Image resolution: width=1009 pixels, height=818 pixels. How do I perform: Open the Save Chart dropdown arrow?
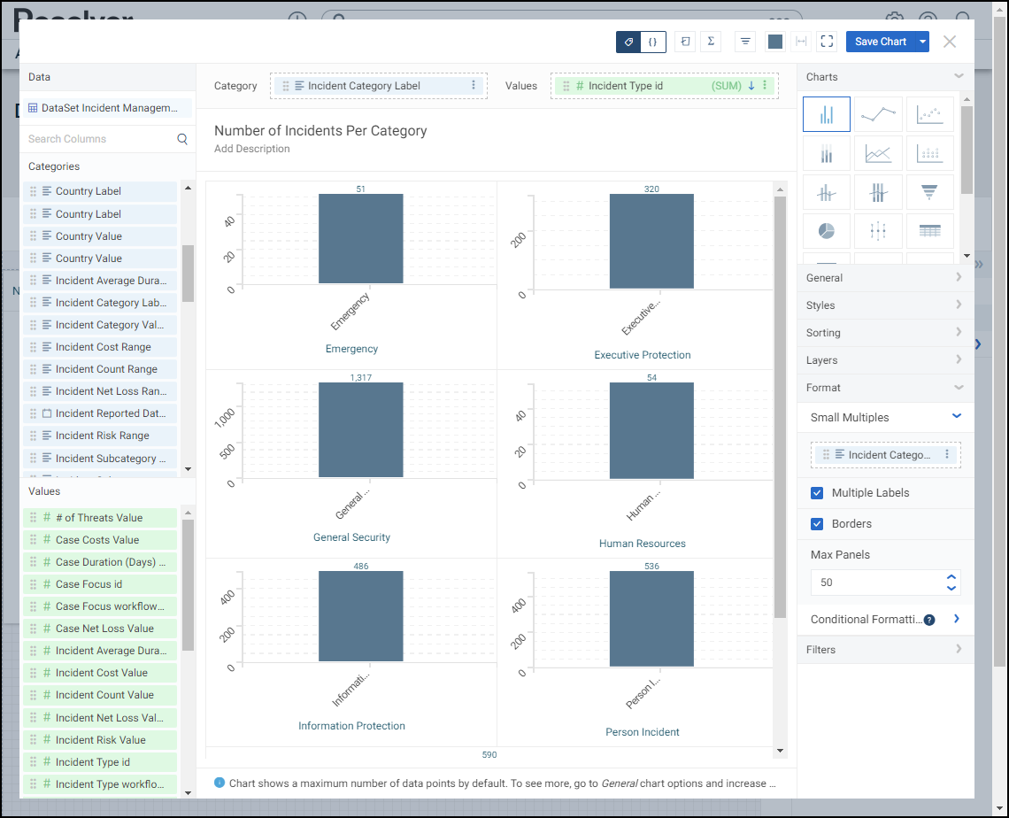[923, 42]
